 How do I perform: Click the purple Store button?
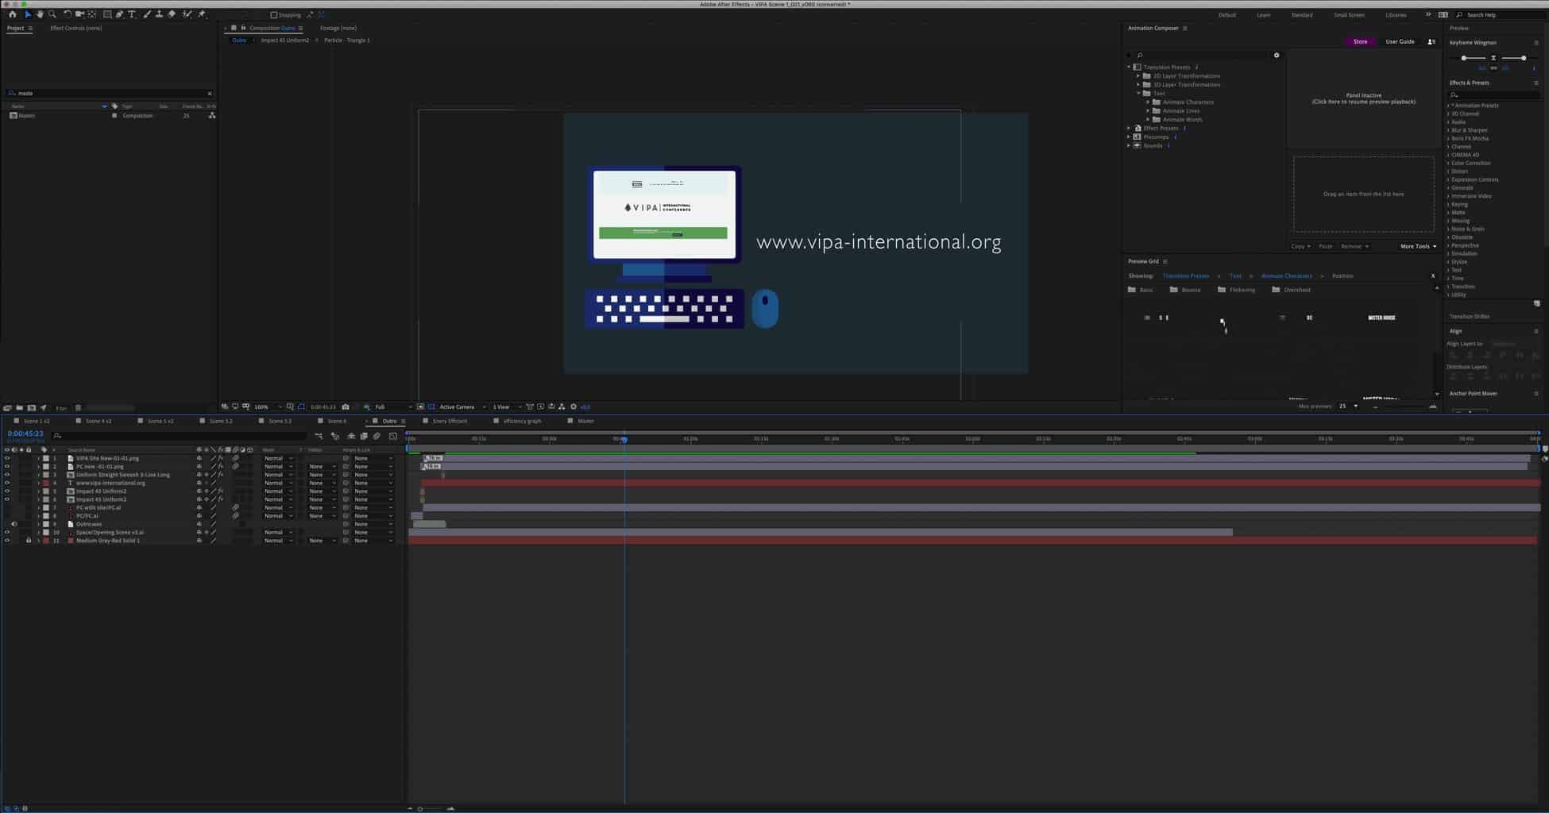[x=1360, y=41]
